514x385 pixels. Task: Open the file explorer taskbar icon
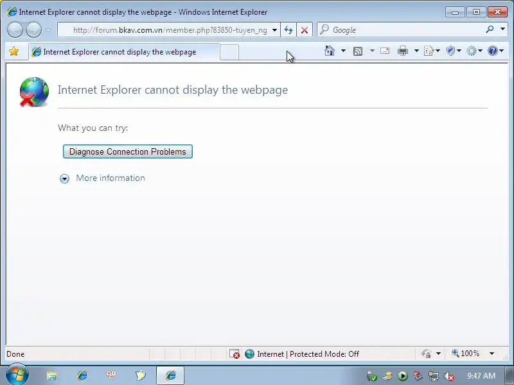[x=51, y=375]
